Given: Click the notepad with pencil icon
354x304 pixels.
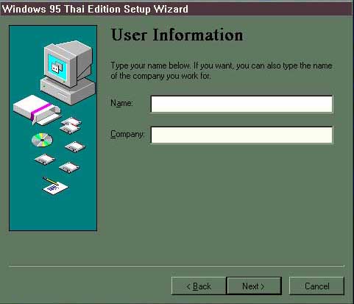Looking at the screenshot, I should click(x=54, y=185).
